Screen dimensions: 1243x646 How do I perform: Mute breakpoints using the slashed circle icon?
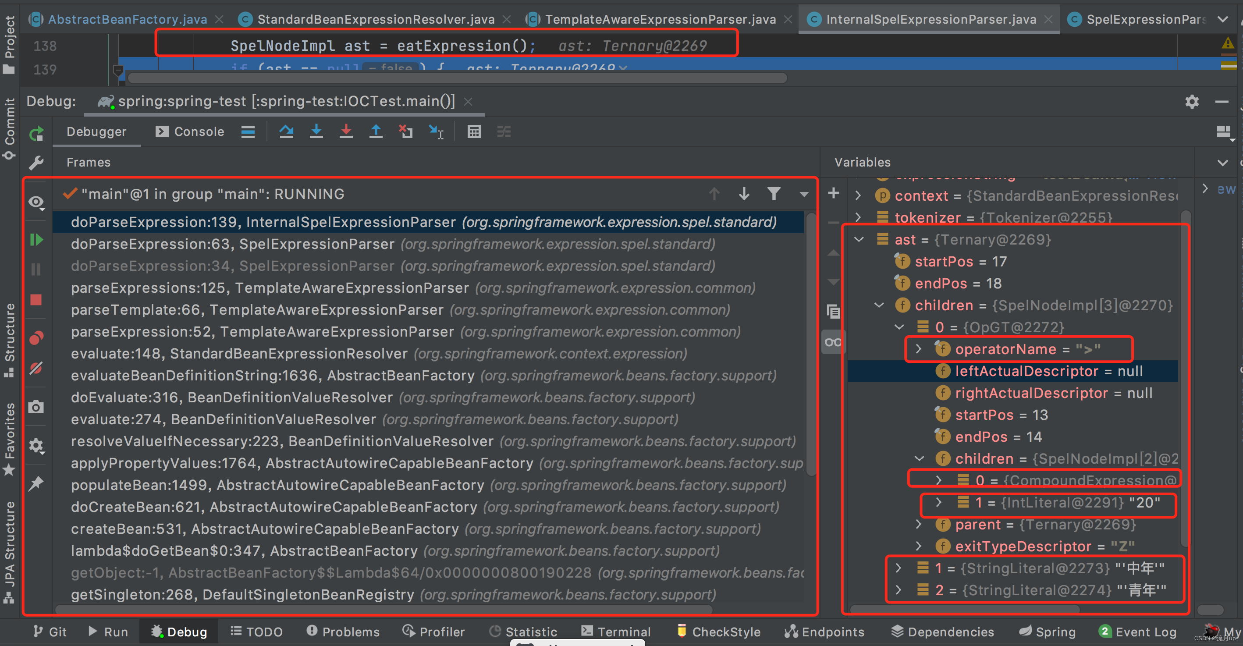[x=37, y=368]
